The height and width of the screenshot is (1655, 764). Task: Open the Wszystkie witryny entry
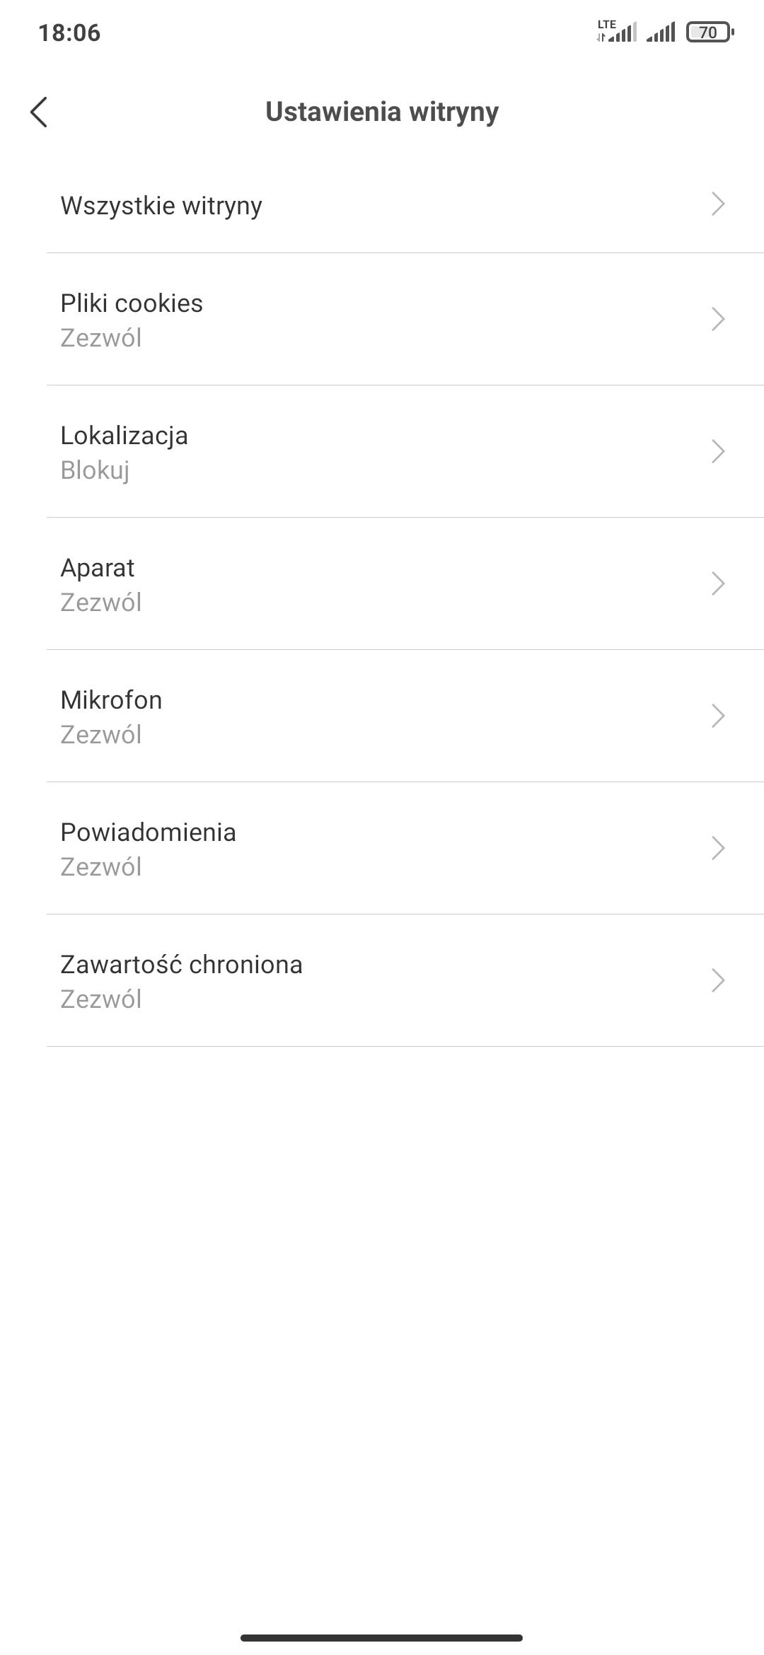point(161,205)
